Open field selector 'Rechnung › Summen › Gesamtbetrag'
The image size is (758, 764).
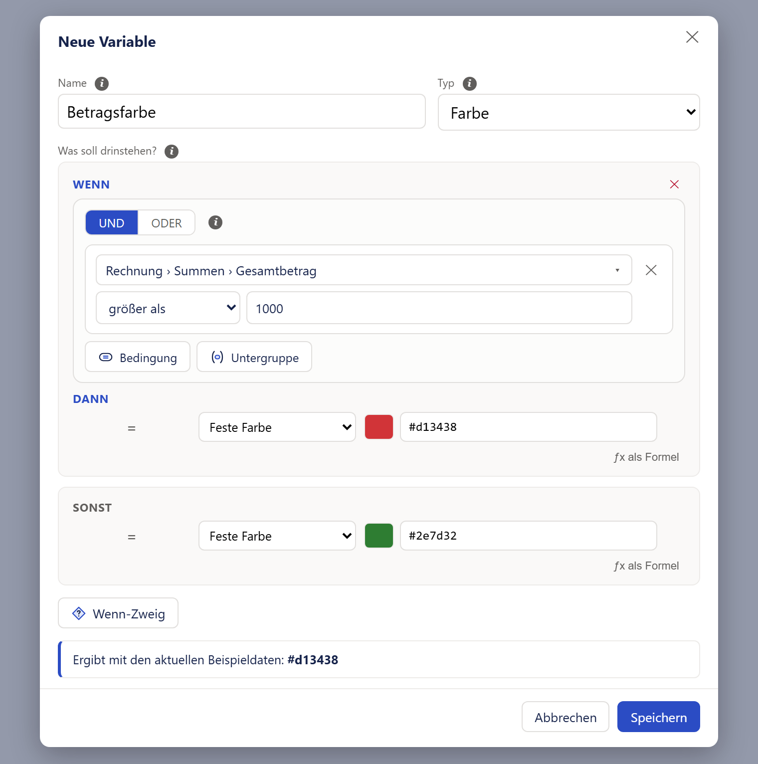(x=364, y=270)
